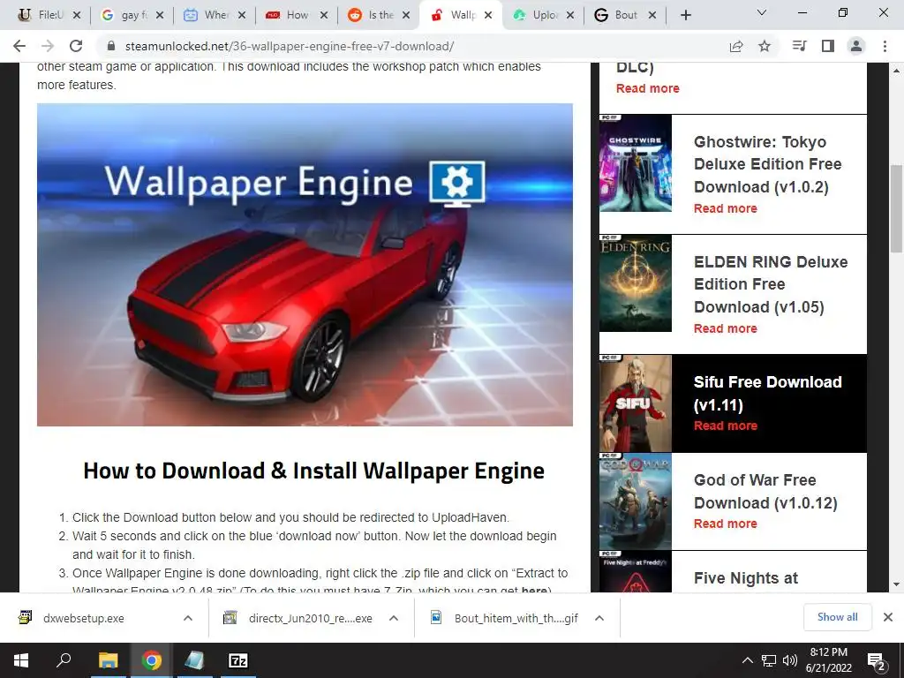Bookmark this page with the star
This screenshot has height=678, width=904.
pos(765,46)
